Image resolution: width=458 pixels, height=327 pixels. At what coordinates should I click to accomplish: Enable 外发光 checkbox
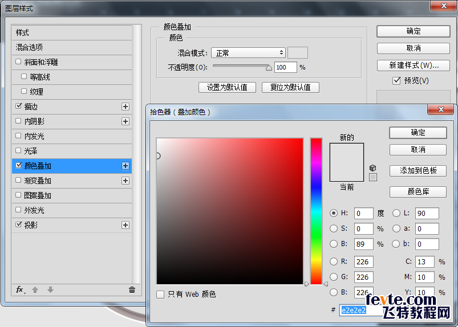(x=18, y=210)
